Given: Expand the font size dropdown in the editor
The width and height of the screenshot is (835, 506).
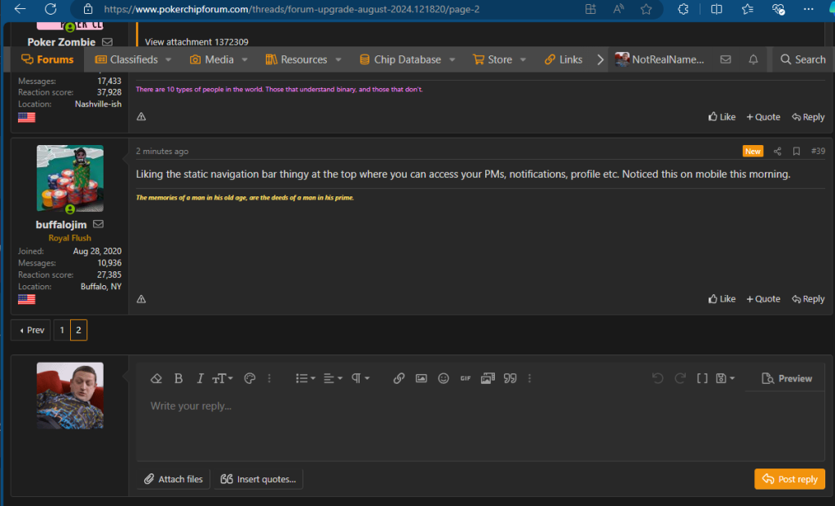Looking at the screenshot, I should pyautogui.click(x=223, y=378).
